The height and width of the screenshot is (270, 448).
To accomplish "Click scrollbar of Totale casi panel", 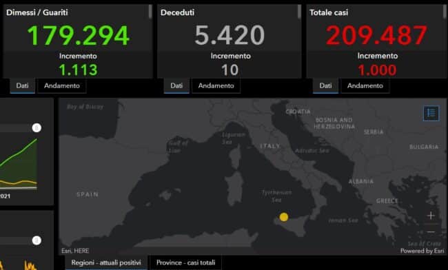I will pyautogui.click(x=445, y=12).
